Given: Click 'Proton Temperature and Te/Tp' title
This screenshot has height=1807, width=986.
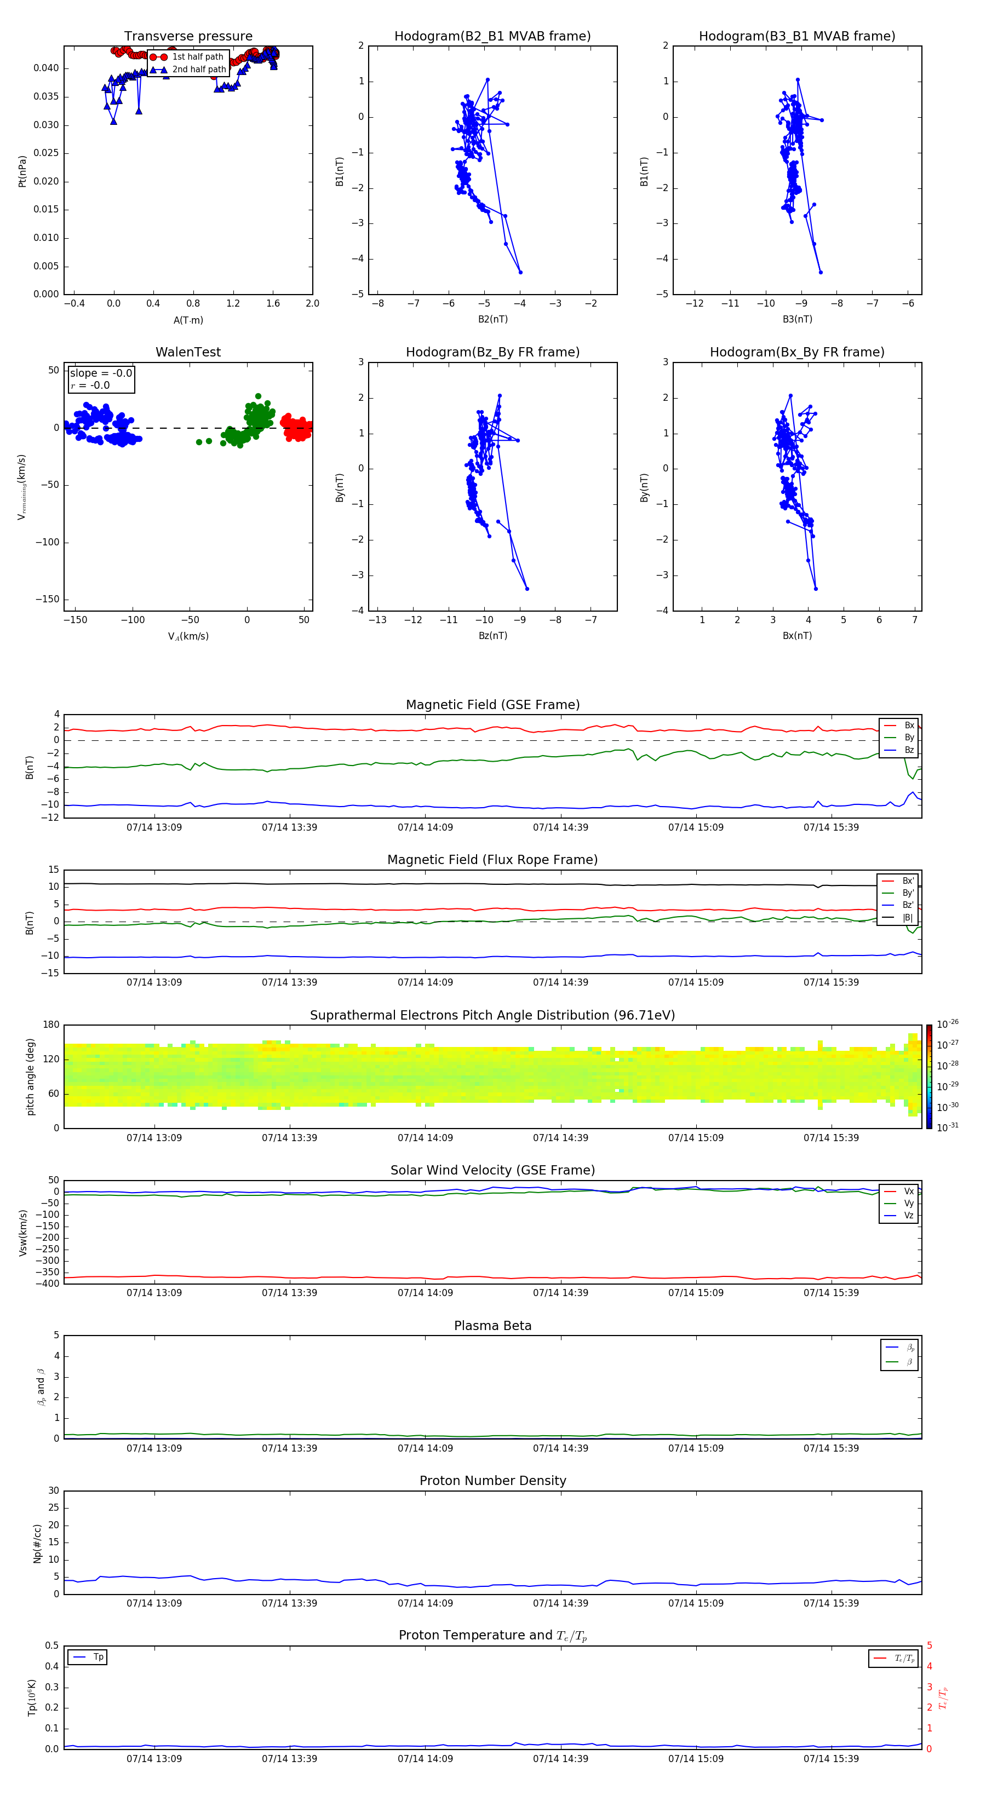Looking at the screenshot, I should pyautogui.click(x=492, y=1635).
